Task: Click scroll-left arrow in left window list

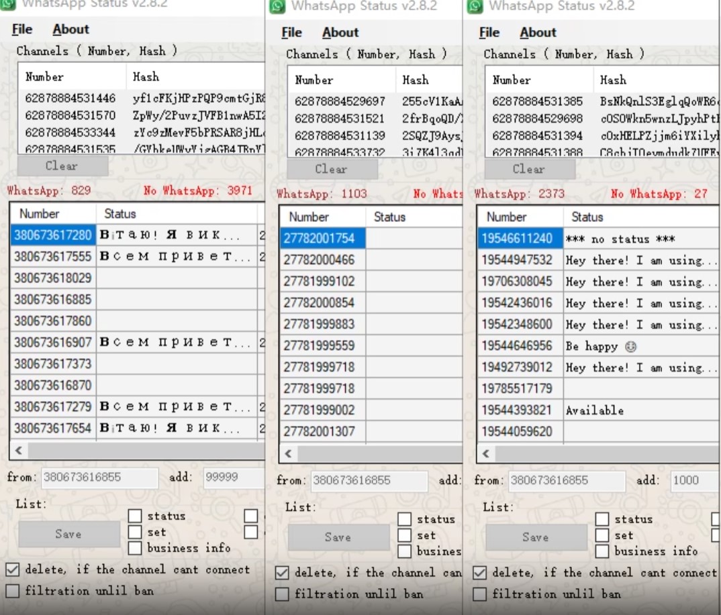Action: click(x=18, y=450)
